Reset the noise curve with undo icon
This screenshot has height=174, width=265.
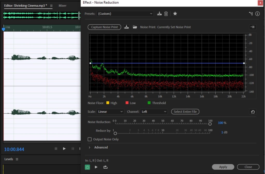pos(253,112)
